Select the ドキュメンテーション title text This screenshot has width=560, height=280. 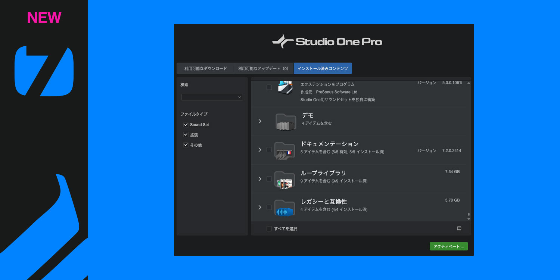point(330,144)
